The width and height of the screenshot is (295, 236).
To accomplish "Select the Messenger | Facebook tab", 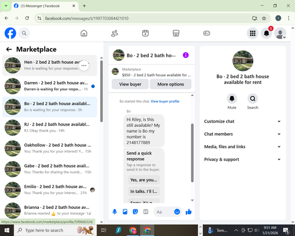I will (44, 6).
